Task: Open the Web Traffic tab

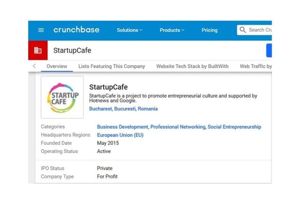Action: pyautogui.click(x=255, y=66)
